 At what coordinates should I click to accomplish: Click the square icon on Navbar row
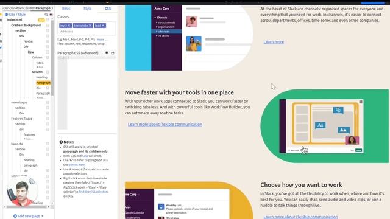48,41
